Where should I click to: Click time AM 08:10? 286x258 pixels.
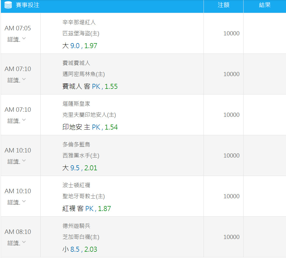tap(18, 232)
